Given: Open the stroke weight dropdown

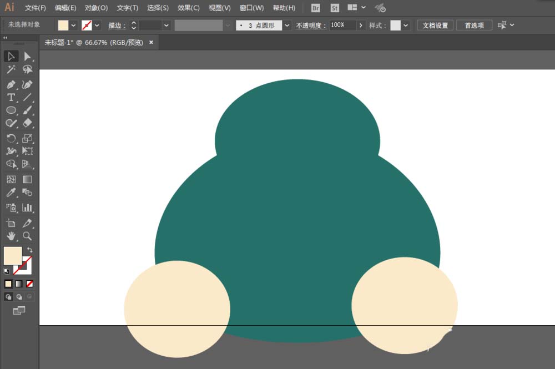Looking at the screenshot, I should (x=166, y=25).
